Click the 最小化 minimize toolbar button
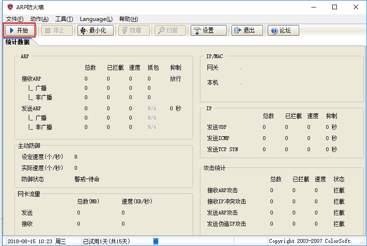 (96, 31)
